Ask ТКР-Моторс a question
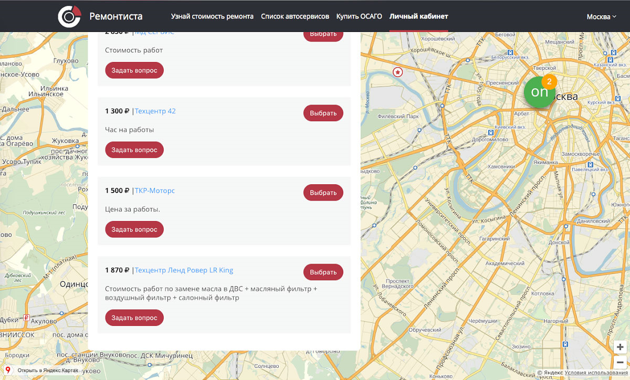The width and height of the screenshot is (630, 380). tap(134, 229)
